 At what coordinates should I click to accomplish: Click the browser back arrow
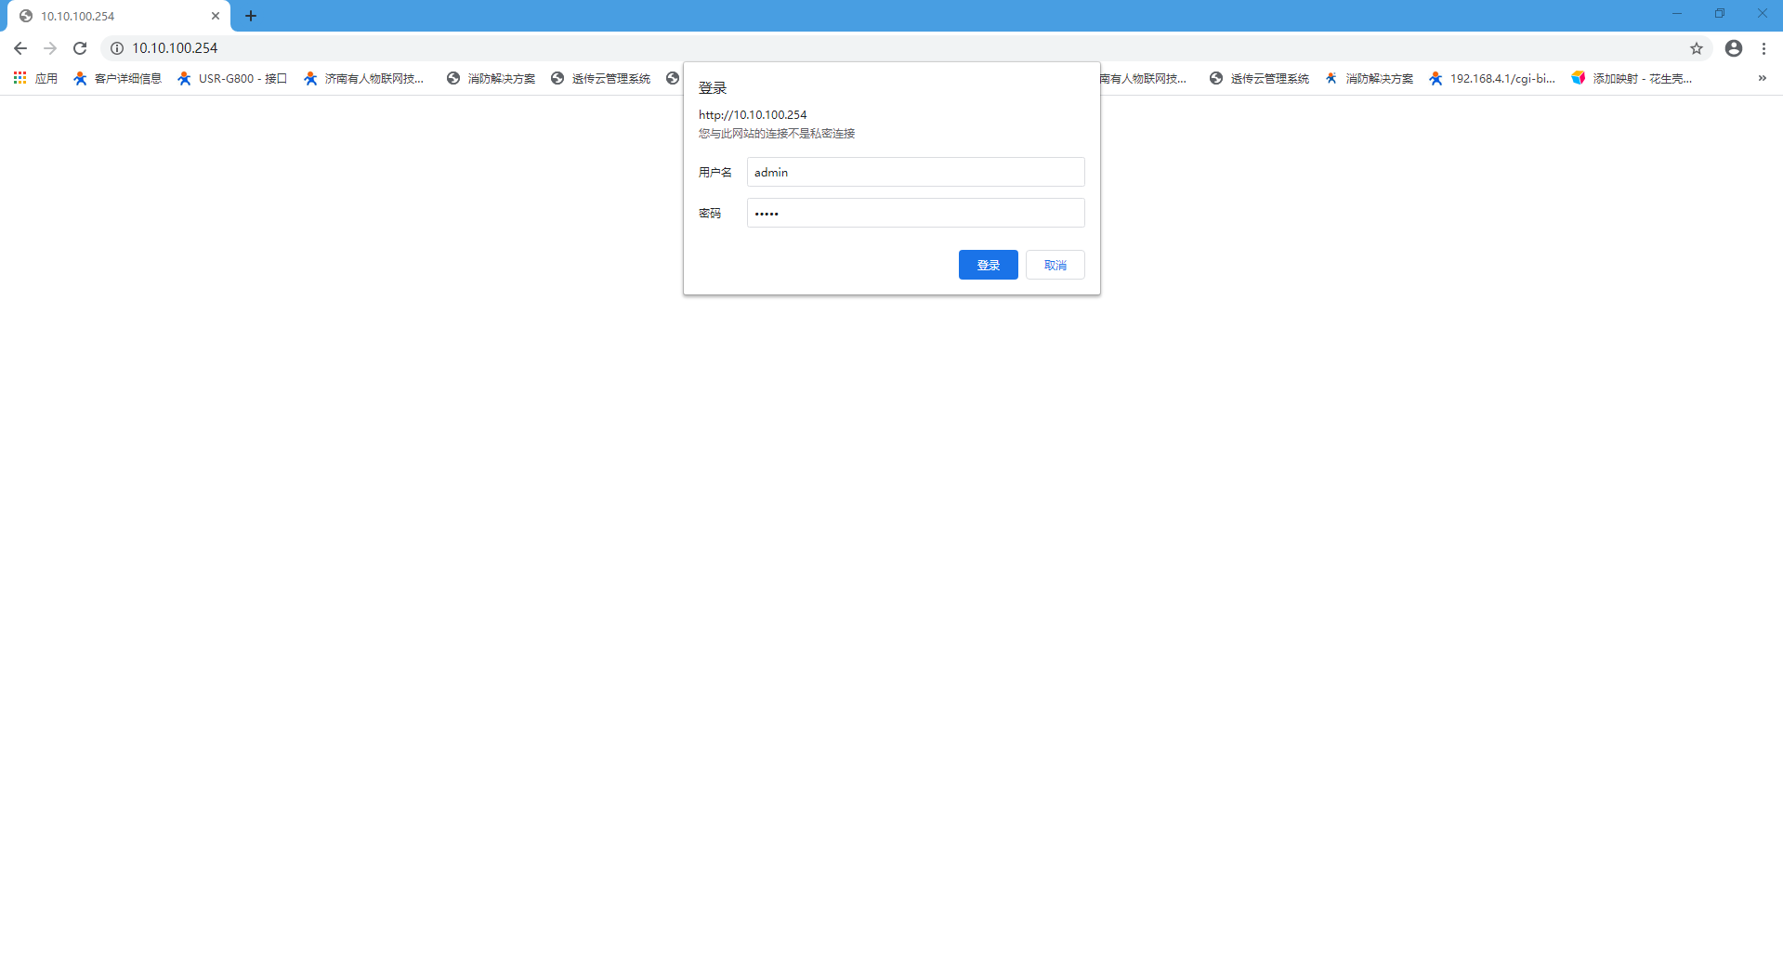20,48
